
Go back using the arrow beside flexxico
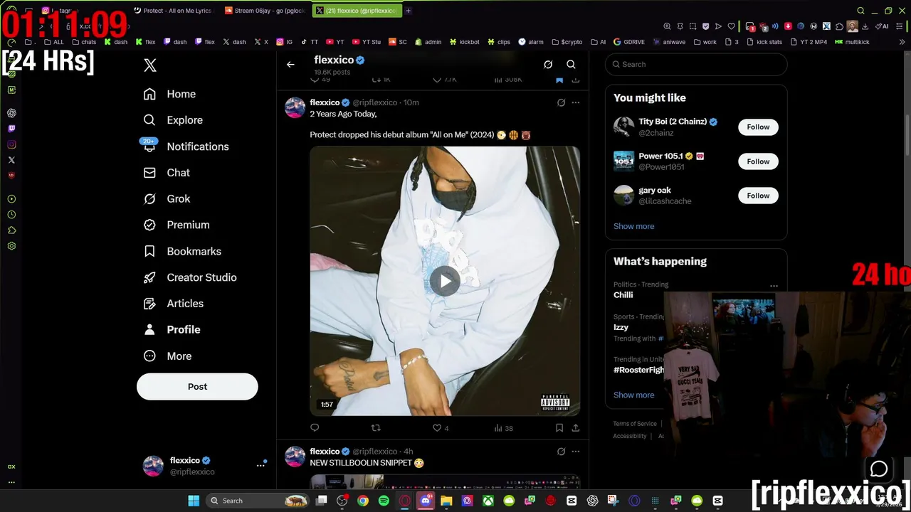tap(290, 65)
